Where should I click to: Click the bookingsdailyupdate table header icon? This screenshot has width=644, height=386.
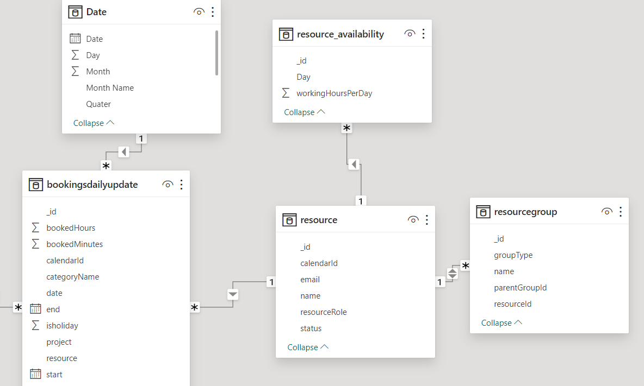click(36, 185)
